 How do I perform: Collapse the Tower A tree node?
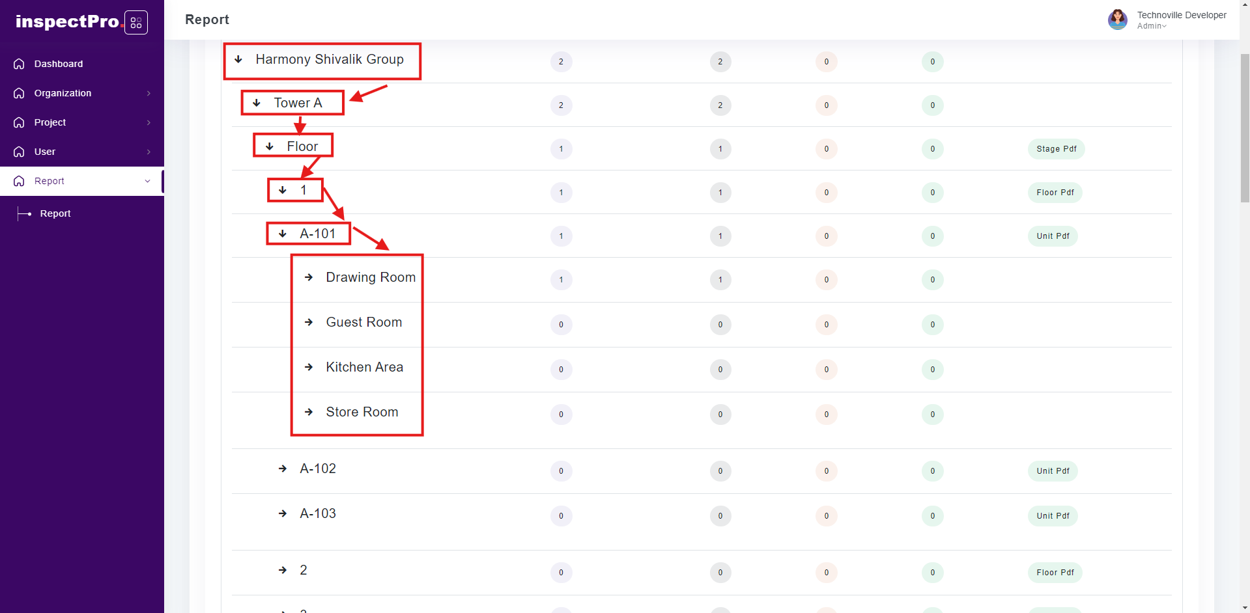point(257,103)
